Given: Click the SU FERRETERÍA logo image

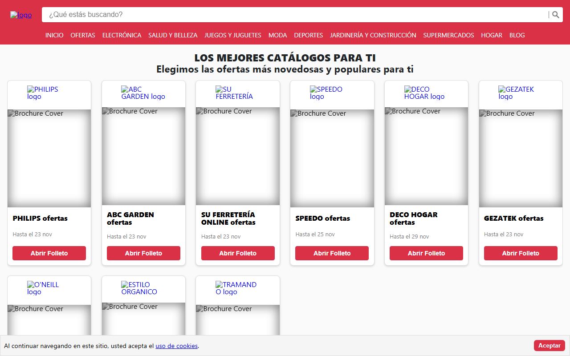Looking at the screenshot, I should [238, 93].
